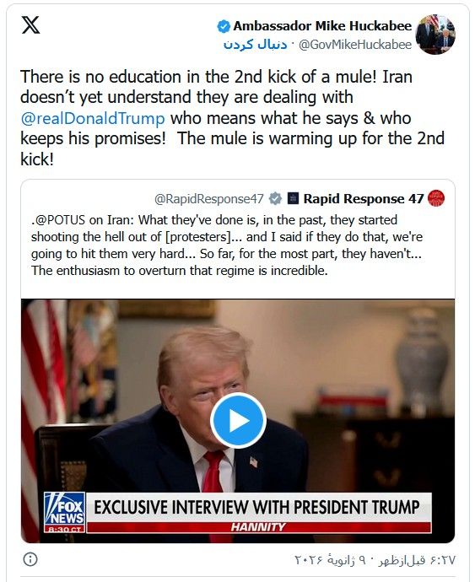The width and height of the screenshot is (475, 582).
Task: Click the Exclusive Interview banner
Action: point(259,507)
